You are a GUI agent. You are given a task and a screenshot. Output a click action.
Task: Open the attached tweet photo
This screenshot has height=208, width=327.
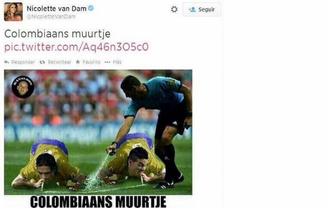pyautogui.click(x=98, y=132)
